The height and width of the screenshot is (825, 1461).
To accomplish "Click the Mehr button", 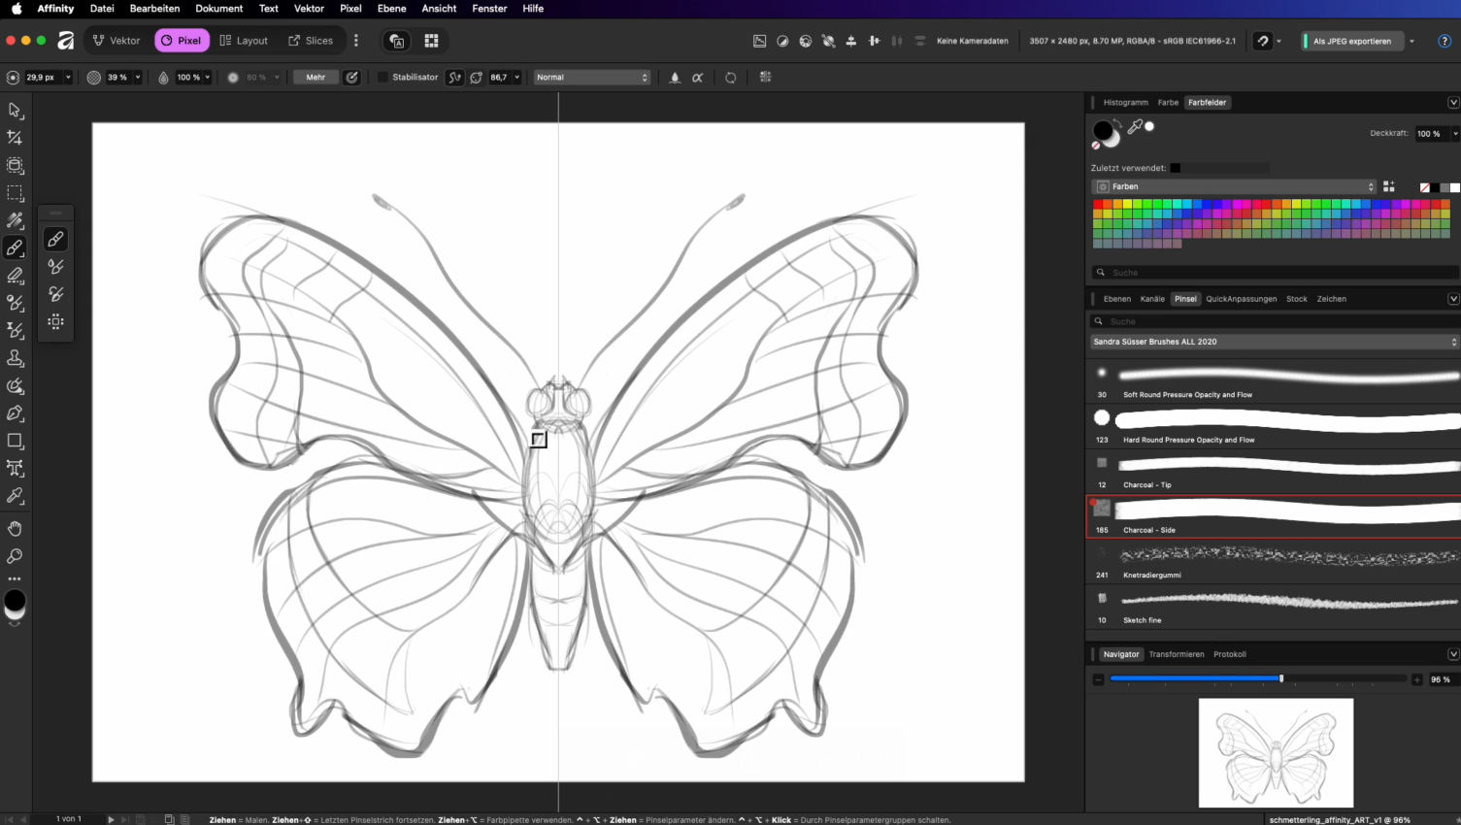I will point(315,78).
